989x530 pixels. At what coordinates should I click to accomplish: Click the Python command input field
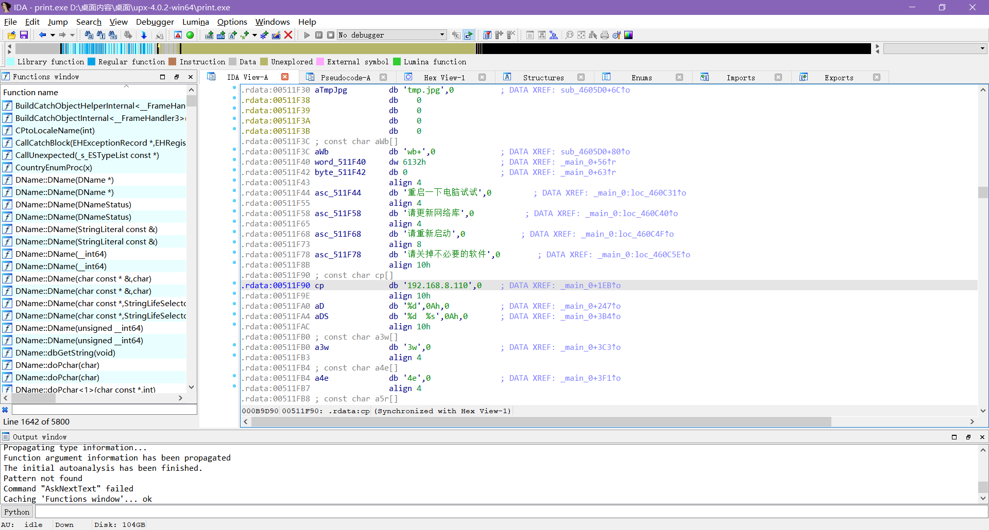pyautogui.click(x=511, y=511)
